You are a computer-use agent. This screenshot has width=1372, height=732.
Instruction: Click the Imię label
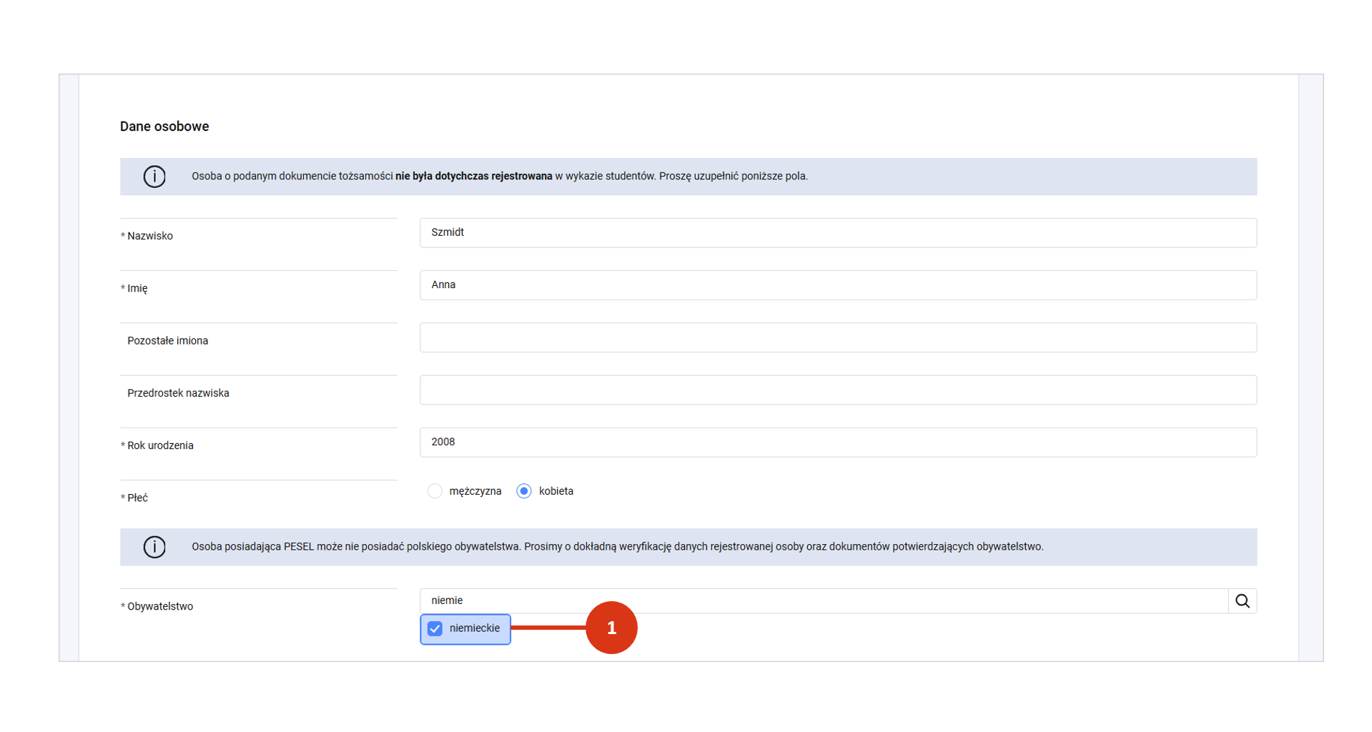point(137,289)
